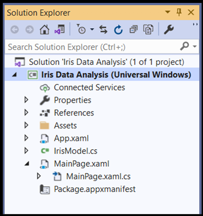This screenshot has height=216, width=203.
Task: Open toolbar overflow options
Action: (x=195, y=24)
